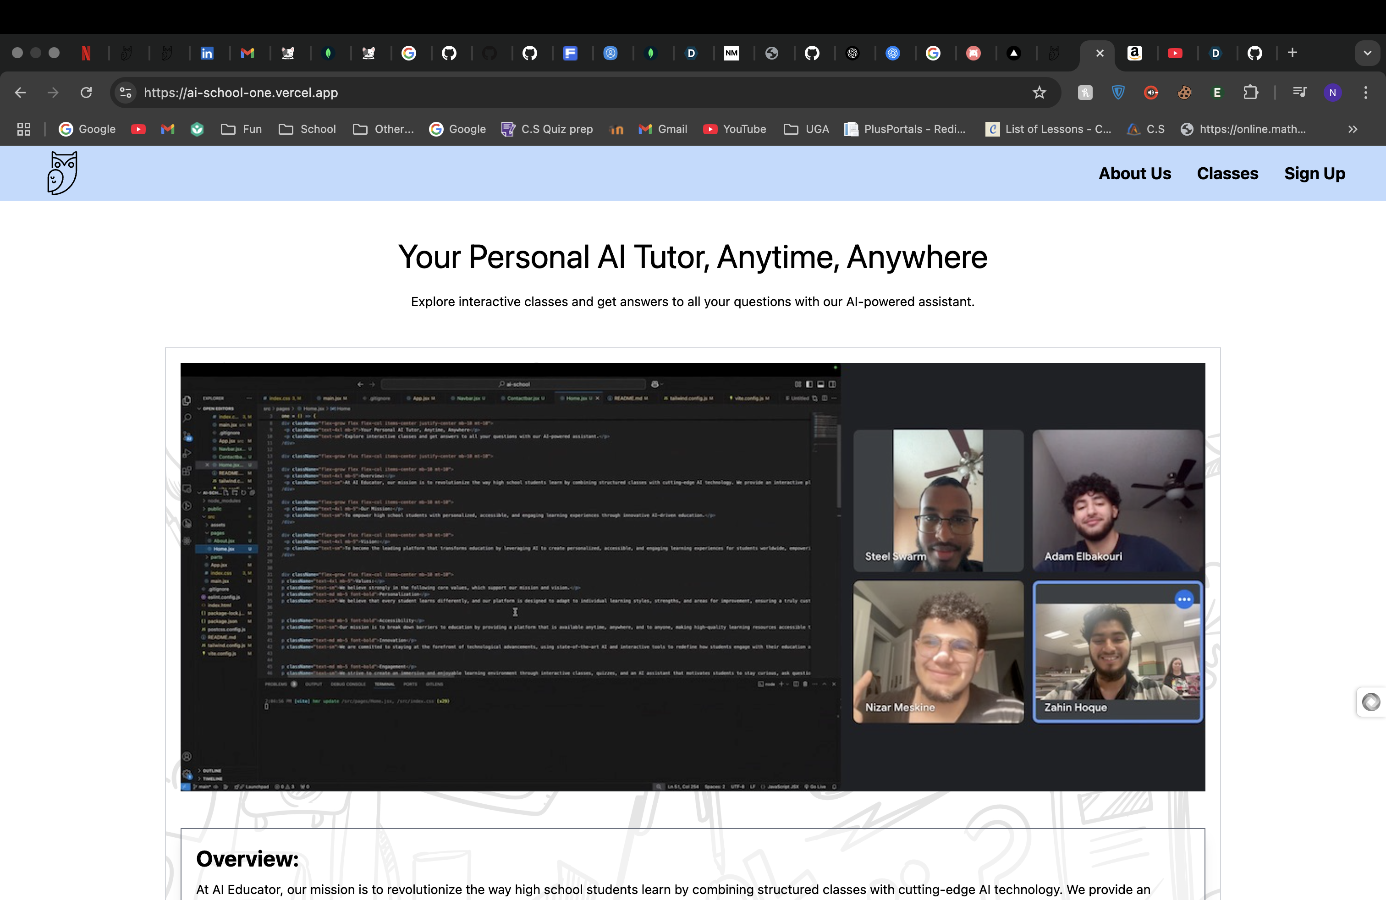This screenshot has height=900, width=1386.
Task: Open the Extensions puzzle icon
Action: coord(1250,93)
